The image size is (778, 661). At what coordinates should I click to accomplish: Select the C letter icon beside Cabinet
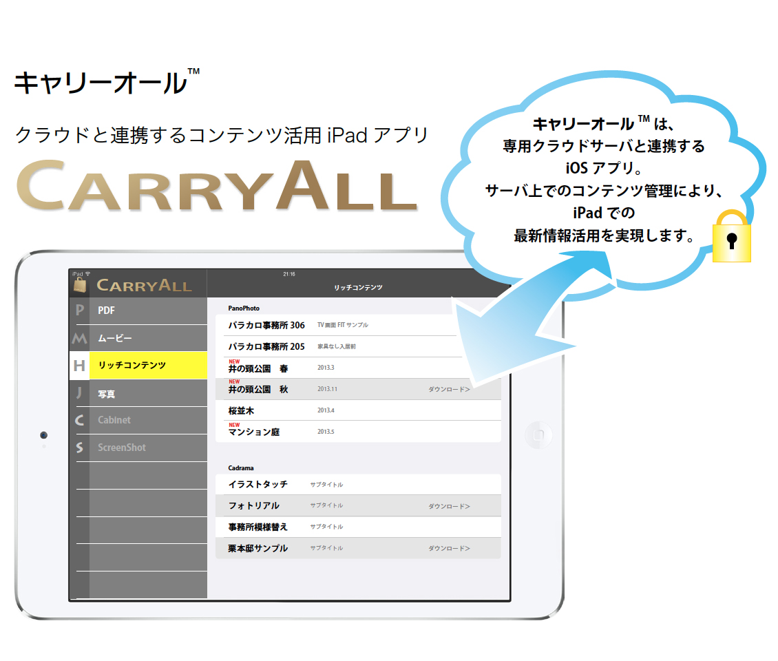click(79, 420)
